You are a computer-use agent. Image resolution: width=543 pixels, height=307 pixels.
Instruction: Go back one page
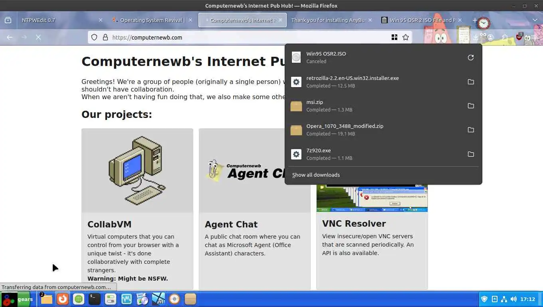coord(10,37)
